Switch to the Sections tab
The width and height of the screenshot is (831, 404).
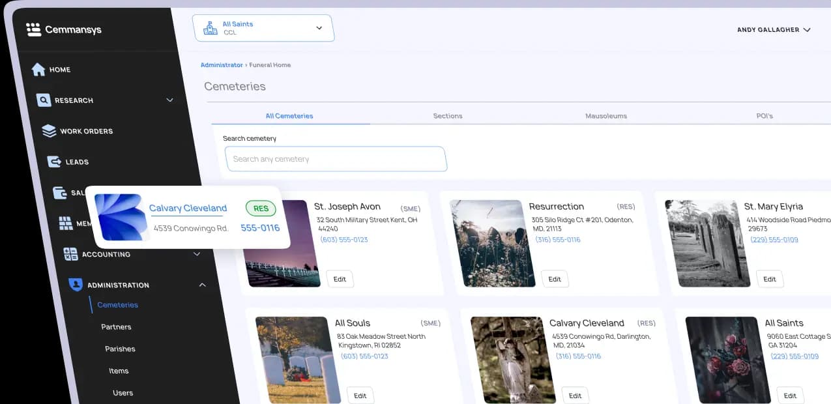coord(448,116)
